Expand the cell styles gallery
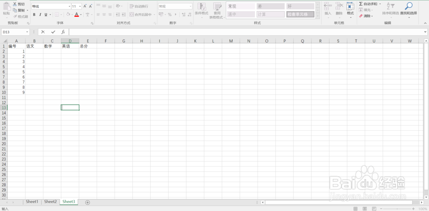 317,16
